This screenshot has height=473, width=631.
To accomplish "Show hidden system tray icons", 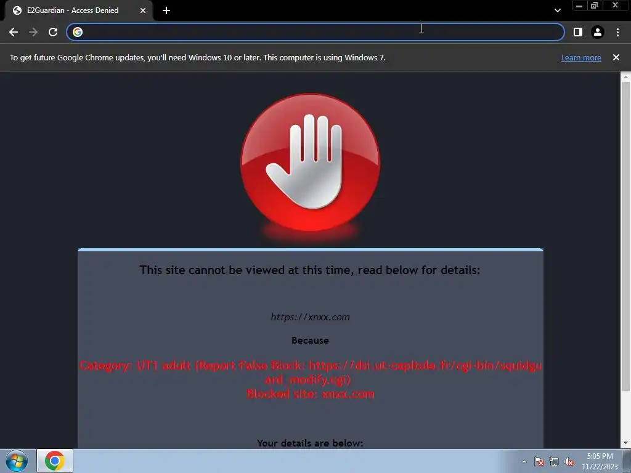I will tap(524, 462).
